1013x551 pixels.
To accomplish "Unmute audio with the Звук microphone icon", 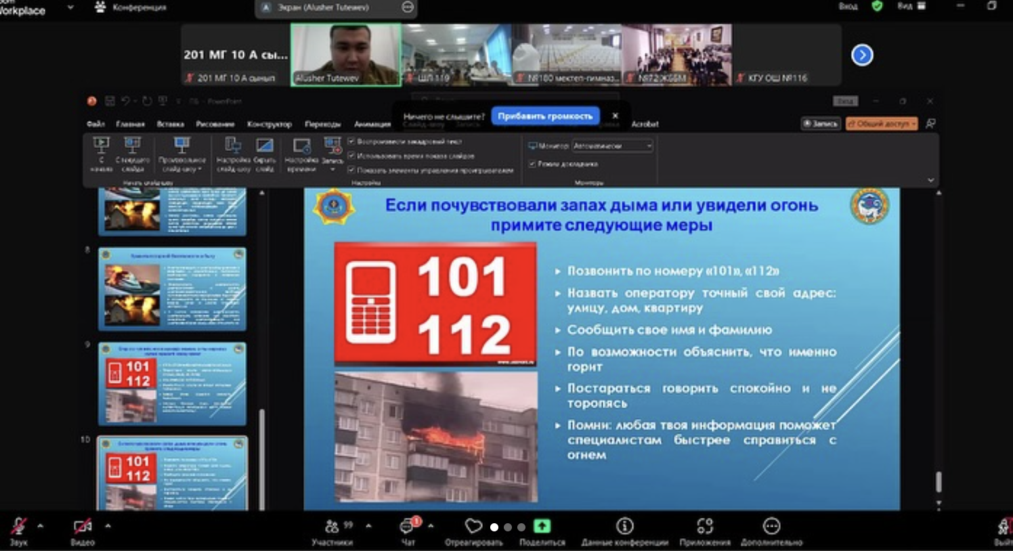I will [18, 527].
